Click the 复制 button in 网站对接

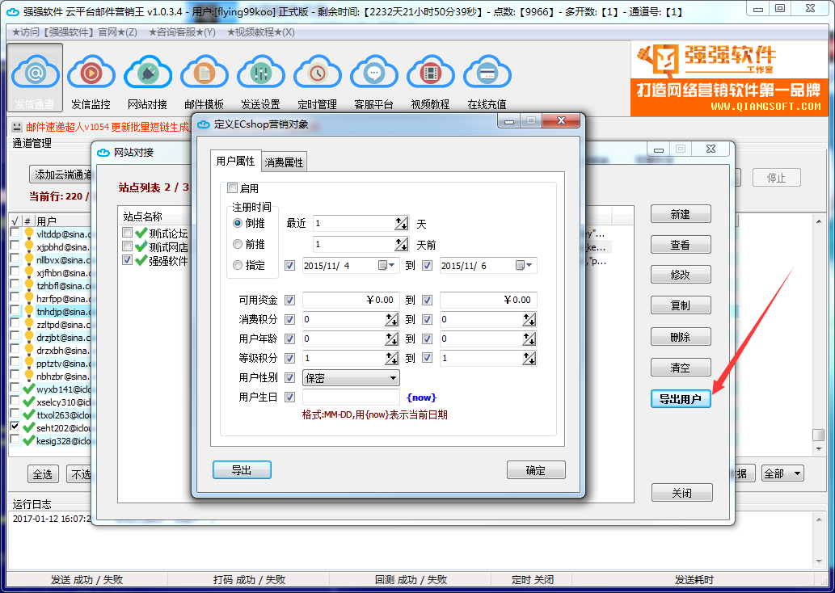click(681, 305)
